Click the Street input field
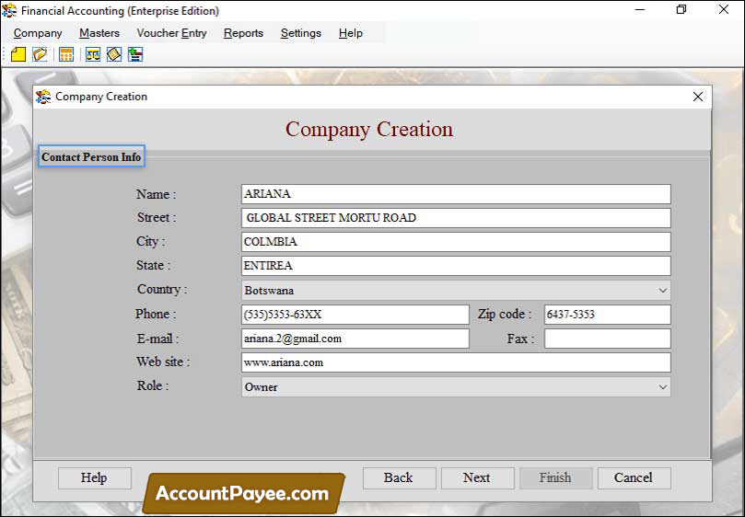 pos(456,218)
